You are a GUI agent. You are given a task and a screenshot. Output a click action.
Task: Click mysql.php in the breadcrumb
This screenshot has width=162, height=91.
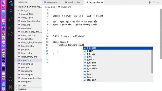(x=66, y=7)
